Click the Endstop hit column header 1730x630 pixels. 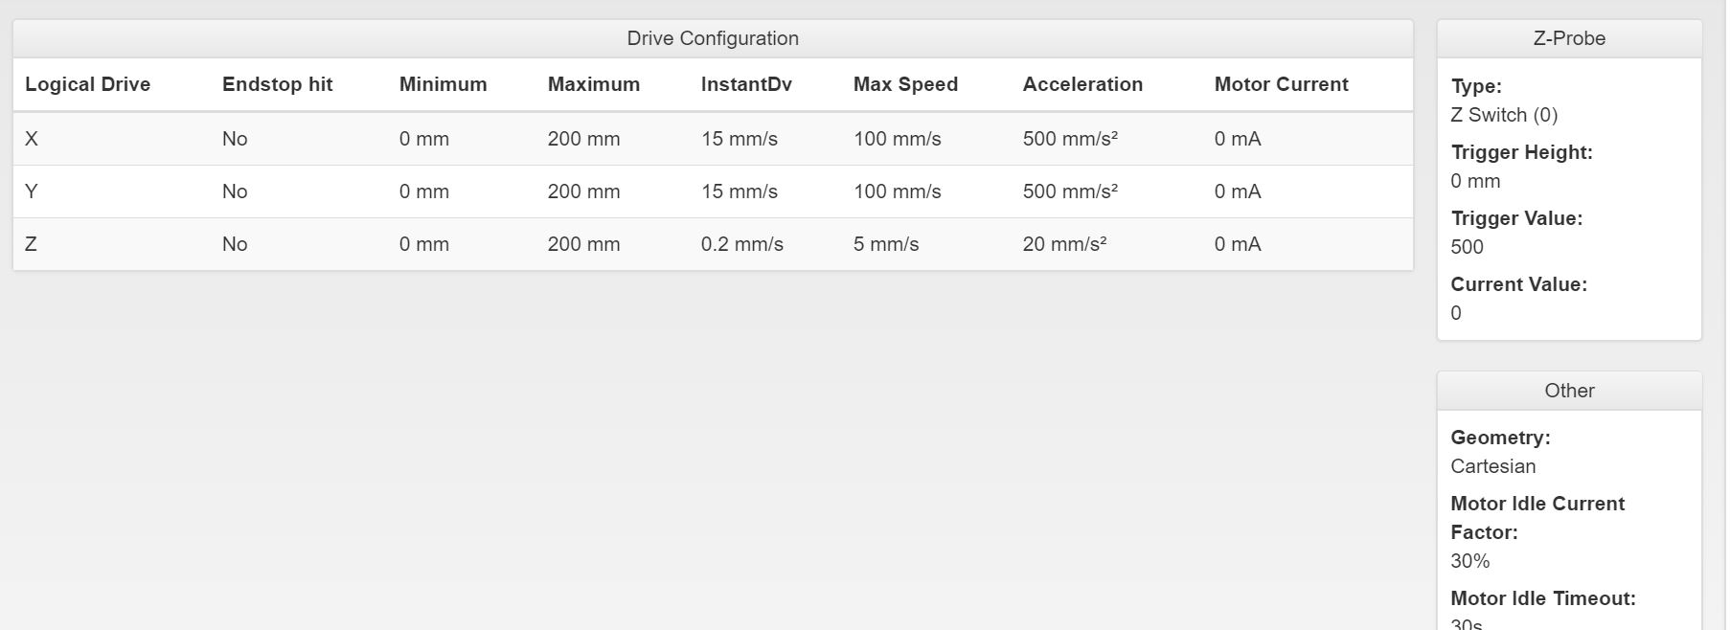[277, 84]
